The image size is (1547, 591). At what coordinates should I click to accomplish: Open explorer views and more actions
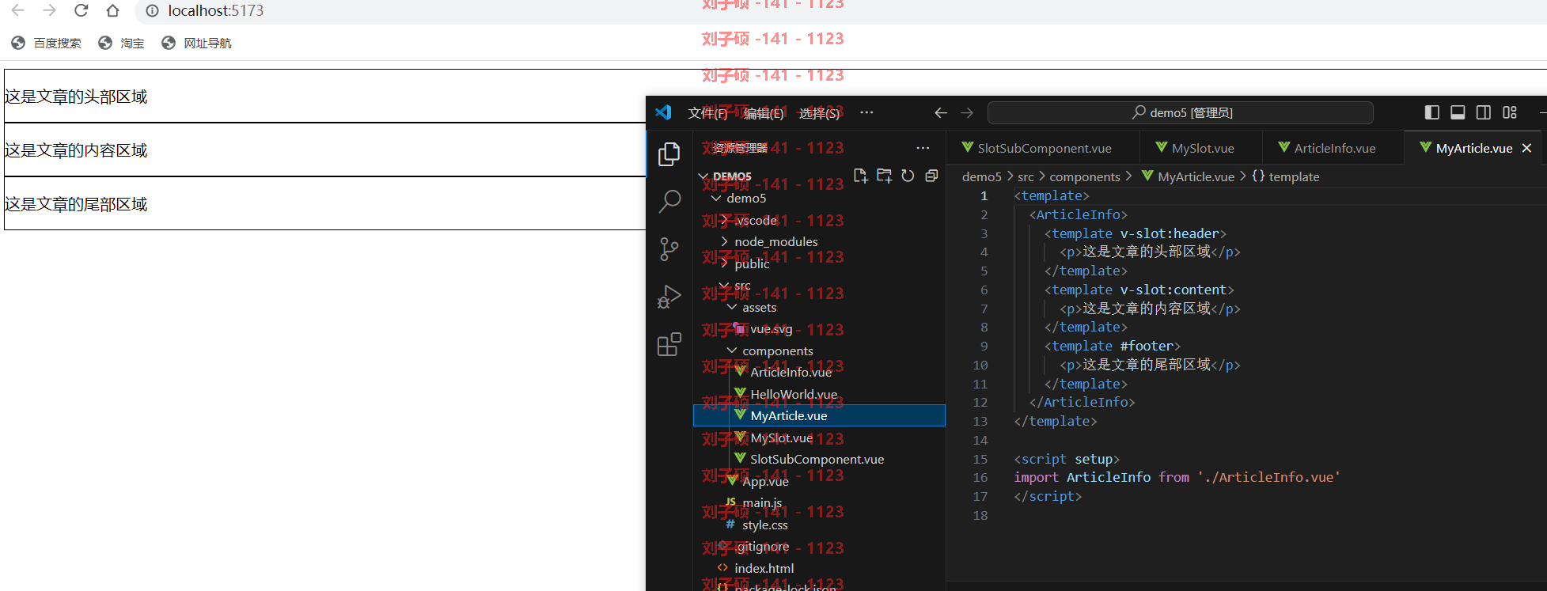click(x=923, y=148)
